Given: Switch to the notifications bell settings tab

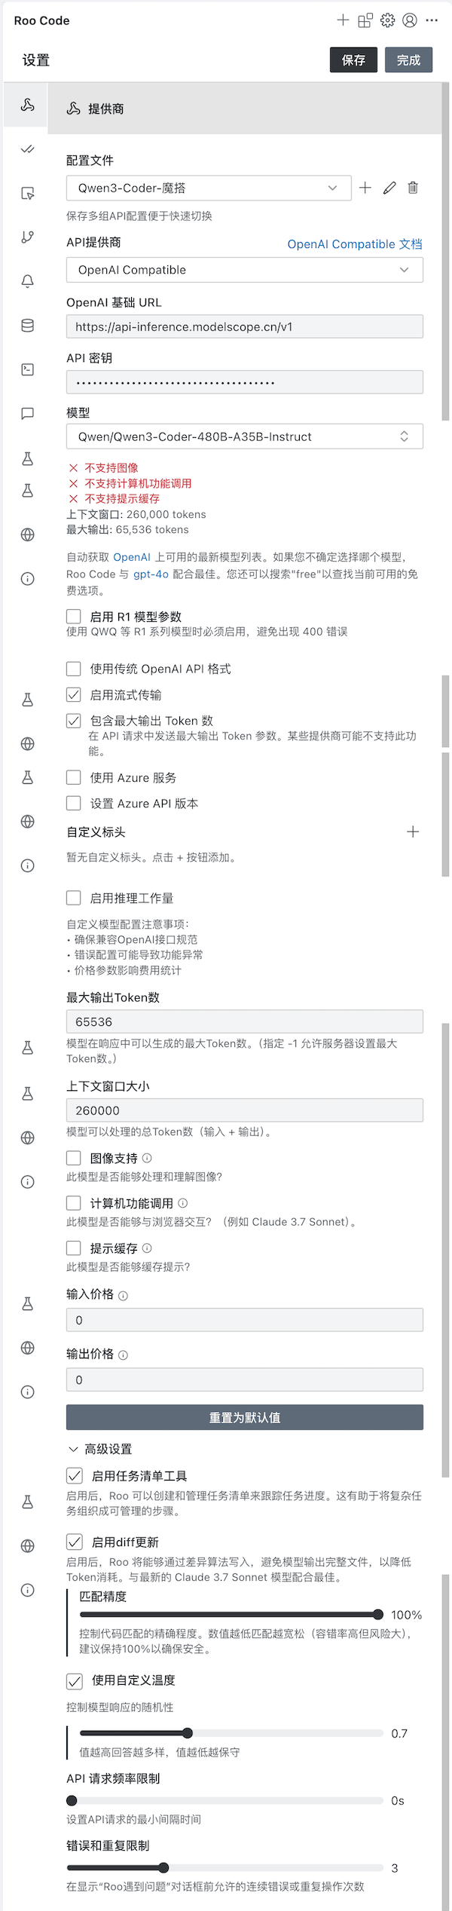Looking at the screenshot, I should (x=28, y=281).
